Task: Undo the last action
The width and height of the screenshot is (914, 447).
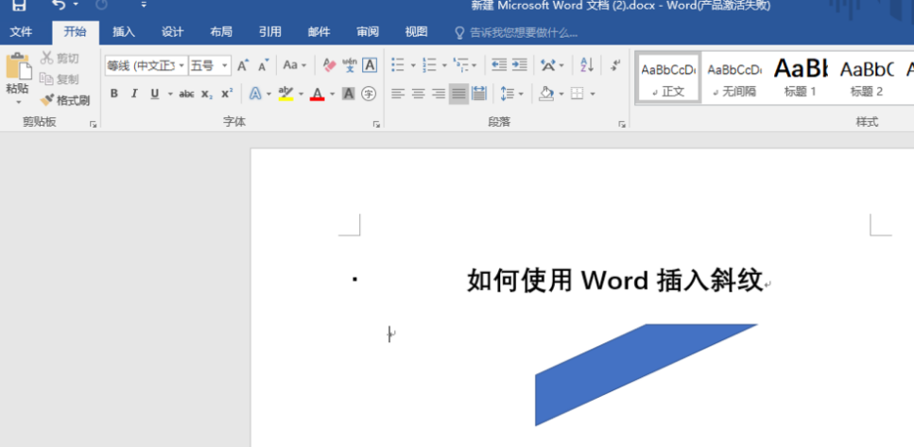Action: coord(59,5)
